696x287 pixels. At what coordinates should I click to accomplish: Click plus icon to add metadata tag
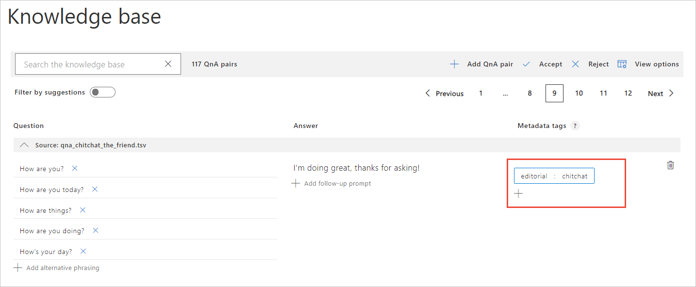[x=518, y=194]
